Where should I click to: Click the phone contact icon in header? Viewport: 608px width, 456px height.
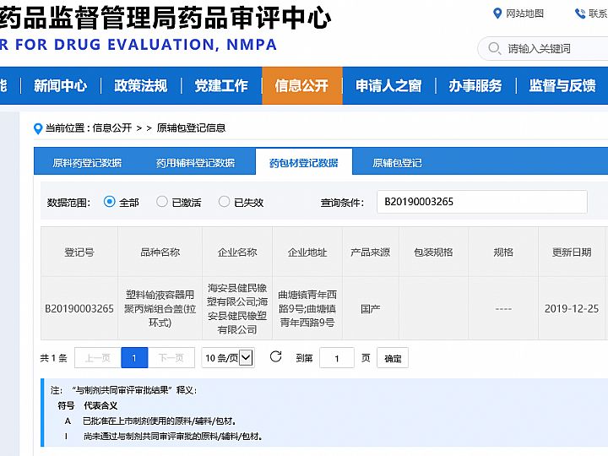coord(580,14)
